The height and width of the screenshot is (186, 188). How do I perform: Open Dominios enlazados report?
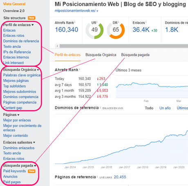[19, 148]
